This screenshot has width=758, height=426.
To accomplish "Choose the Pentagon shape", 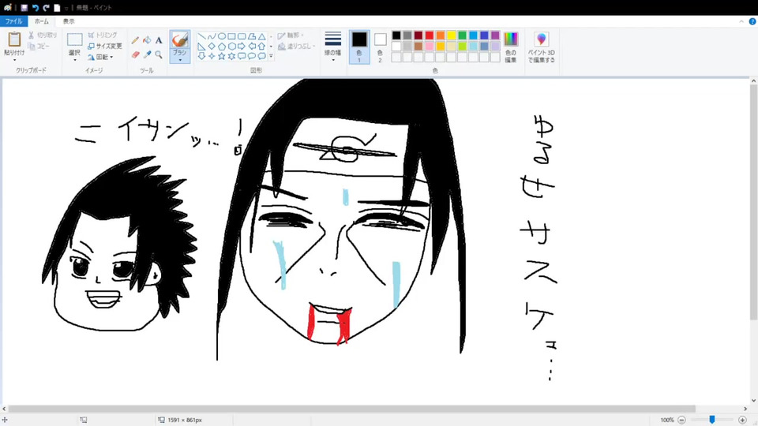I will pos(222,47).
